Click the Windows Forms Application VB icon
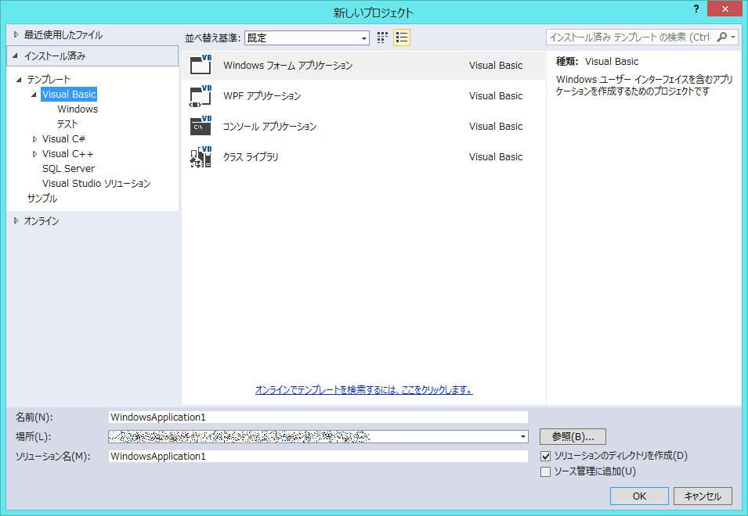 (x=201, y=65)
